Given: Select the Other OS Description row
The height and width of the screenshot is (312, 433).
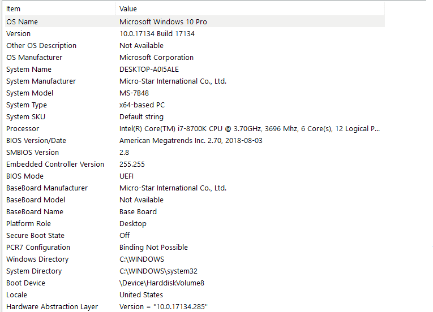Looking at the screenshot, I should tap(195, 46).
